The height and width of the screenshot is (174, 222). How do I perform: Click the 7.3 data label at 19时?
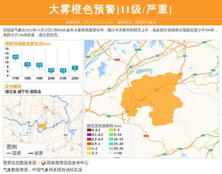pos(39,65)
